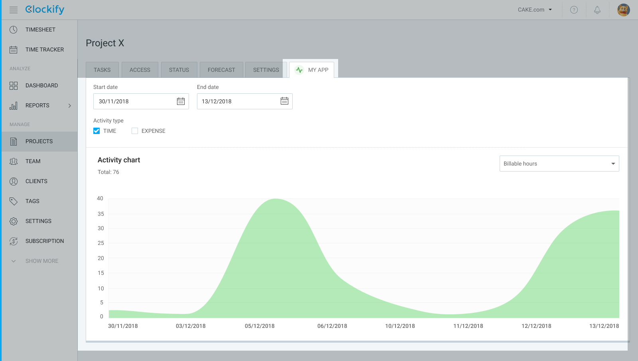Click the 10/12/2018 axis label
Viewport: 638px width, 361px height.
coord(400,326)
